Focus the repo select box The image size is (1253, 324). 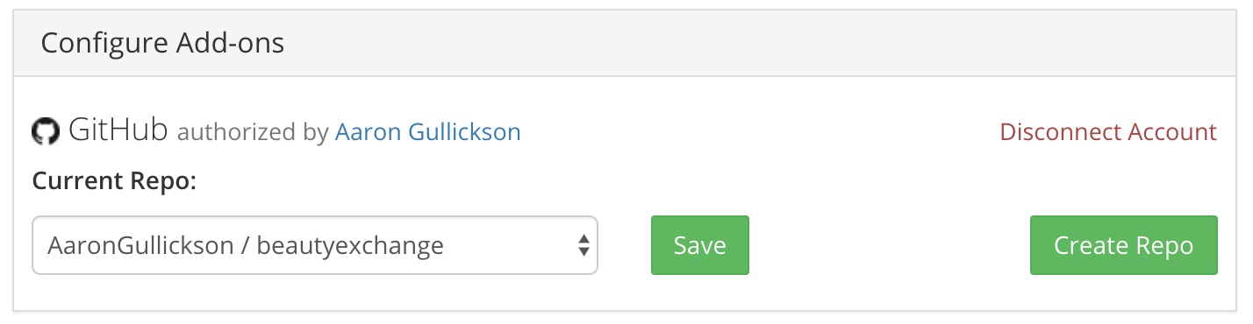tap(315, 245)
